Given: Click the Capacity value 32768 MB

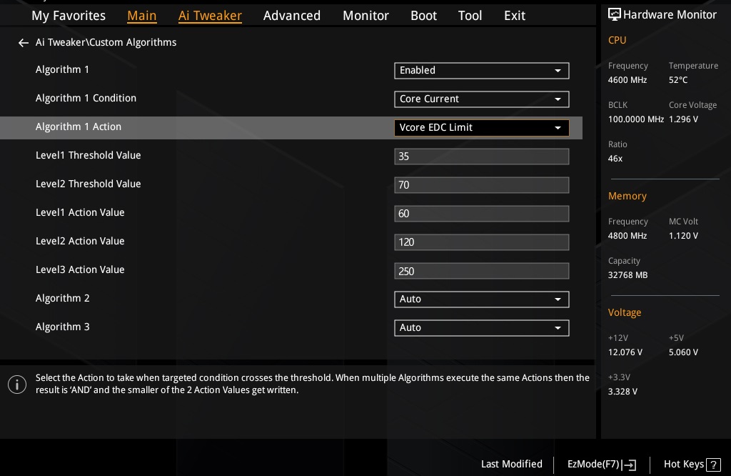Looking at the screenshot, I should click(x=627, y=275).
